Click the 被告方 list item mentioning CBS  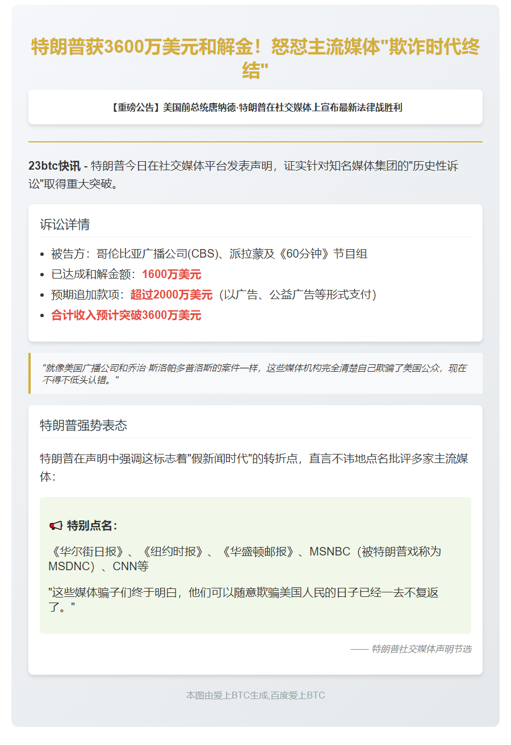click(x=209, y=254)
